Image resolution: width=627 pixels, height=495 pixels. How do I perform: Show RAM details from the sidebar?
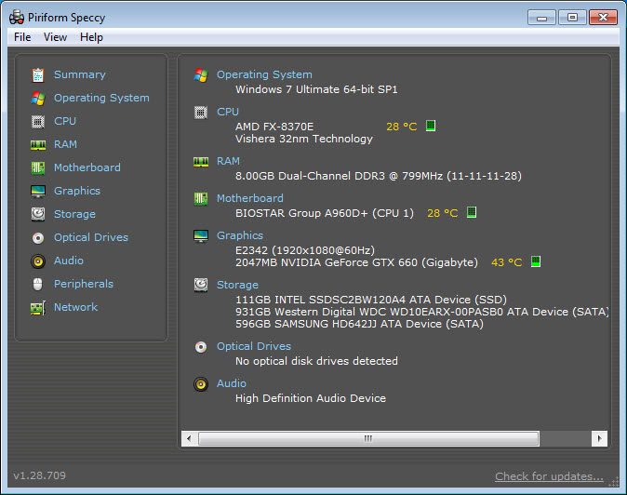[x=65, y=144]
